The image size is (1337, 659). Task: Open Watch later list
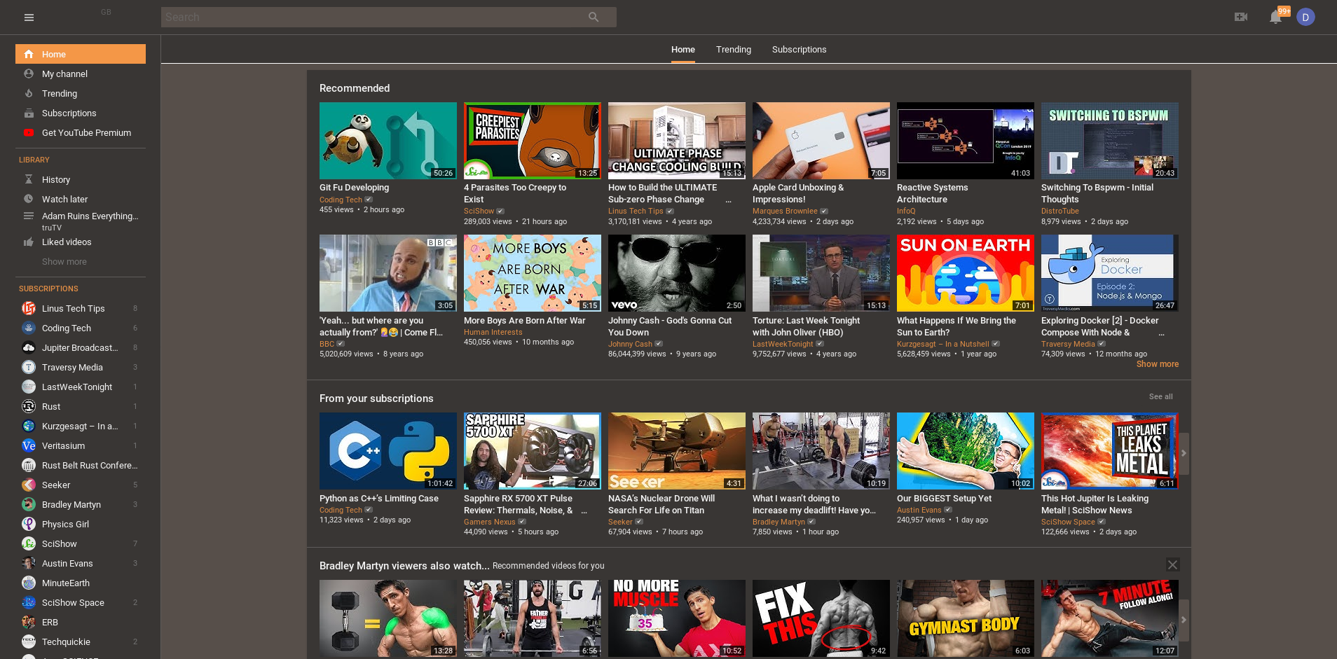pos(81,199)
